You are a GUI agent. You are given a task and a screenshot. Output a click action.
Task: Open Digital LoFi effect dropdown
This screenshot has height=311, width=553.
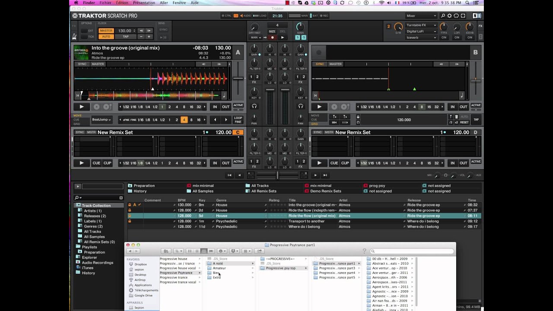click(421, 32)
